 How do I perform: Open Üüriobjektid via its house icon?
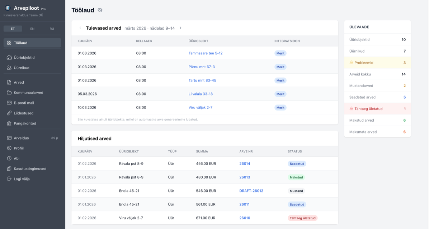(x=9, y=57)
